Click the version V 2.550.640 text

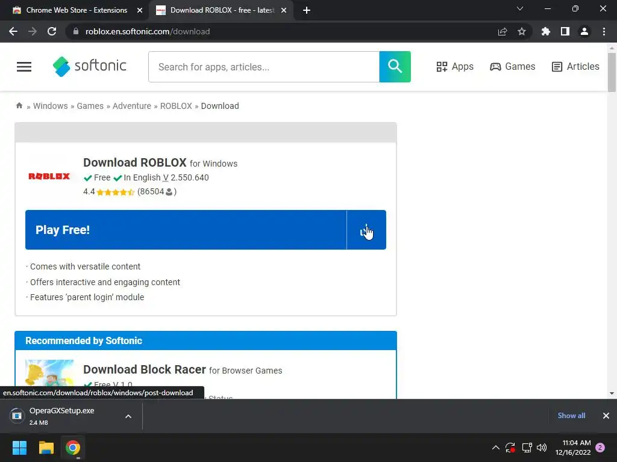click(x=186, y=177)
